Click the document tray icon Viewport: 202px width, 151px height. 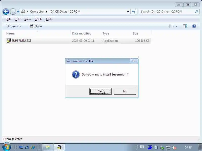point(156,147)
